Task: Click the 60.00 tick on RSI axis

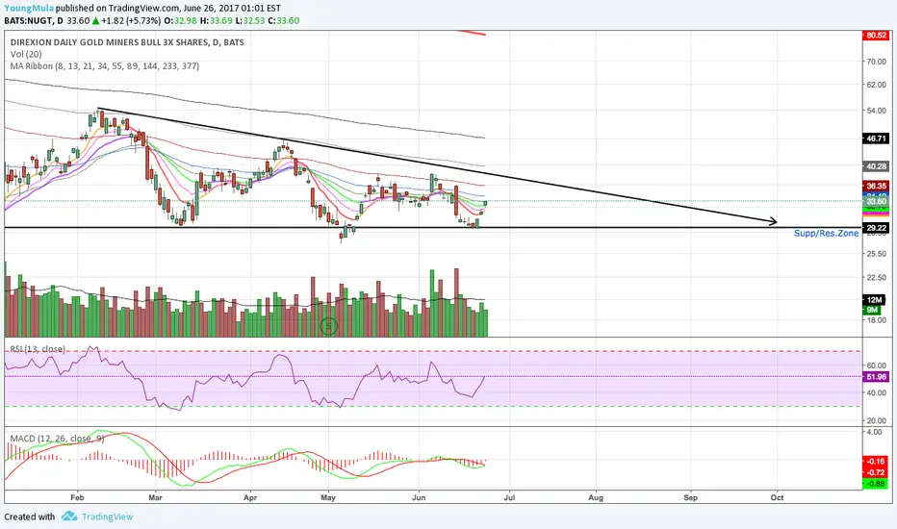Action: [x=877, y=365]
